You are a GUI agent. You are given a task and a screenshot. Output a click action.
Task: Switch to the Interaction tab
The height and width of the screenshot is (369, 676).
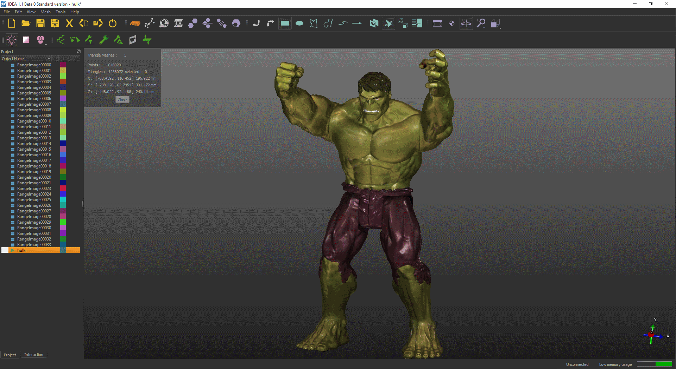(x=33, y=355)
